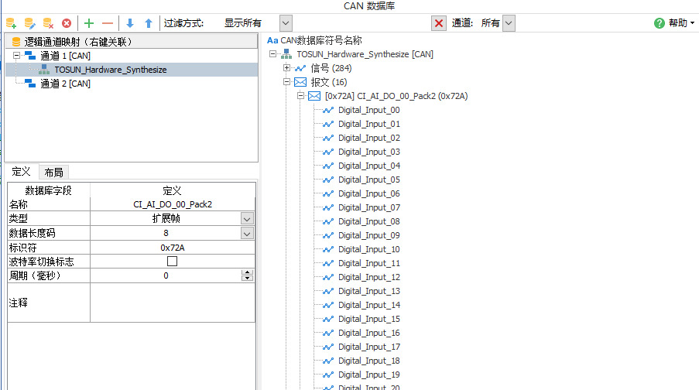Screen dimensions: 699x390
Task: Select signal Digital_Input_13
Action: [x=368, y=291]
